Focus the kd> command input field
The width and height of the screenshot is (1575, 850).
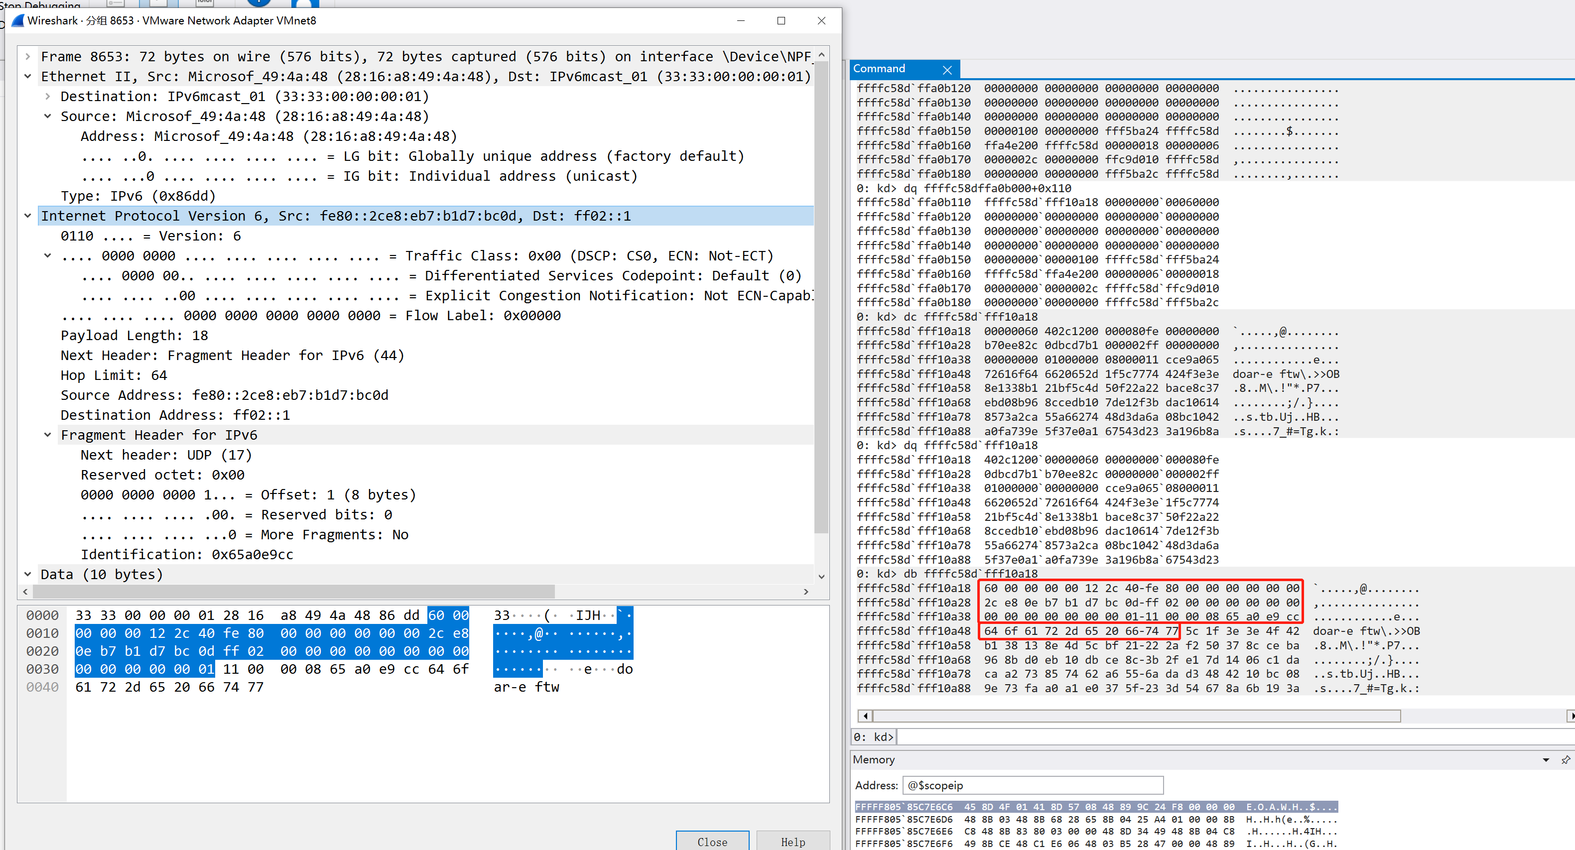[1235, 737]
